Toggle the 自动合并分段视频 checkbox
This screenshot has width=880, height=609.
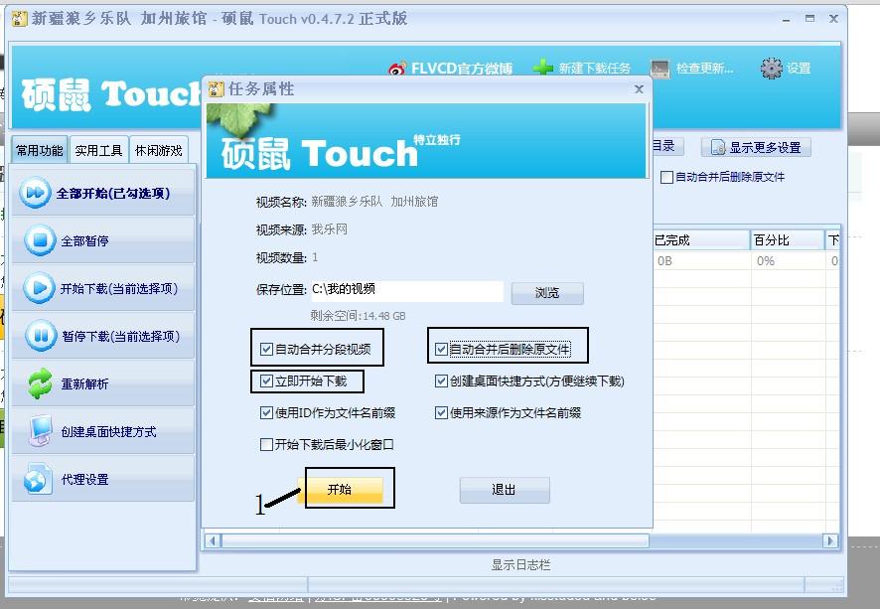click(266, 349)
